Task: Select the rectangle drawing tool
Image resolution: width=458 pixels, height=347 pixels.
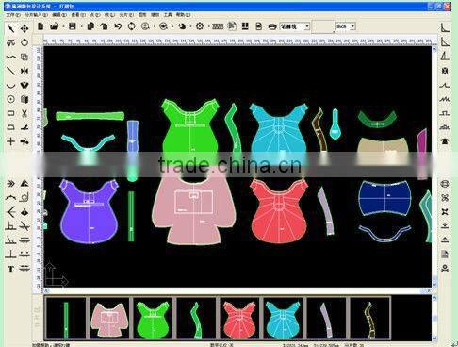Action: coord(11,113)
